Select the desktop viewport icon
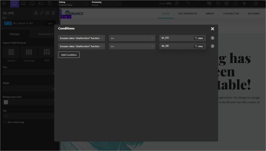 click(x=15, y=4)
